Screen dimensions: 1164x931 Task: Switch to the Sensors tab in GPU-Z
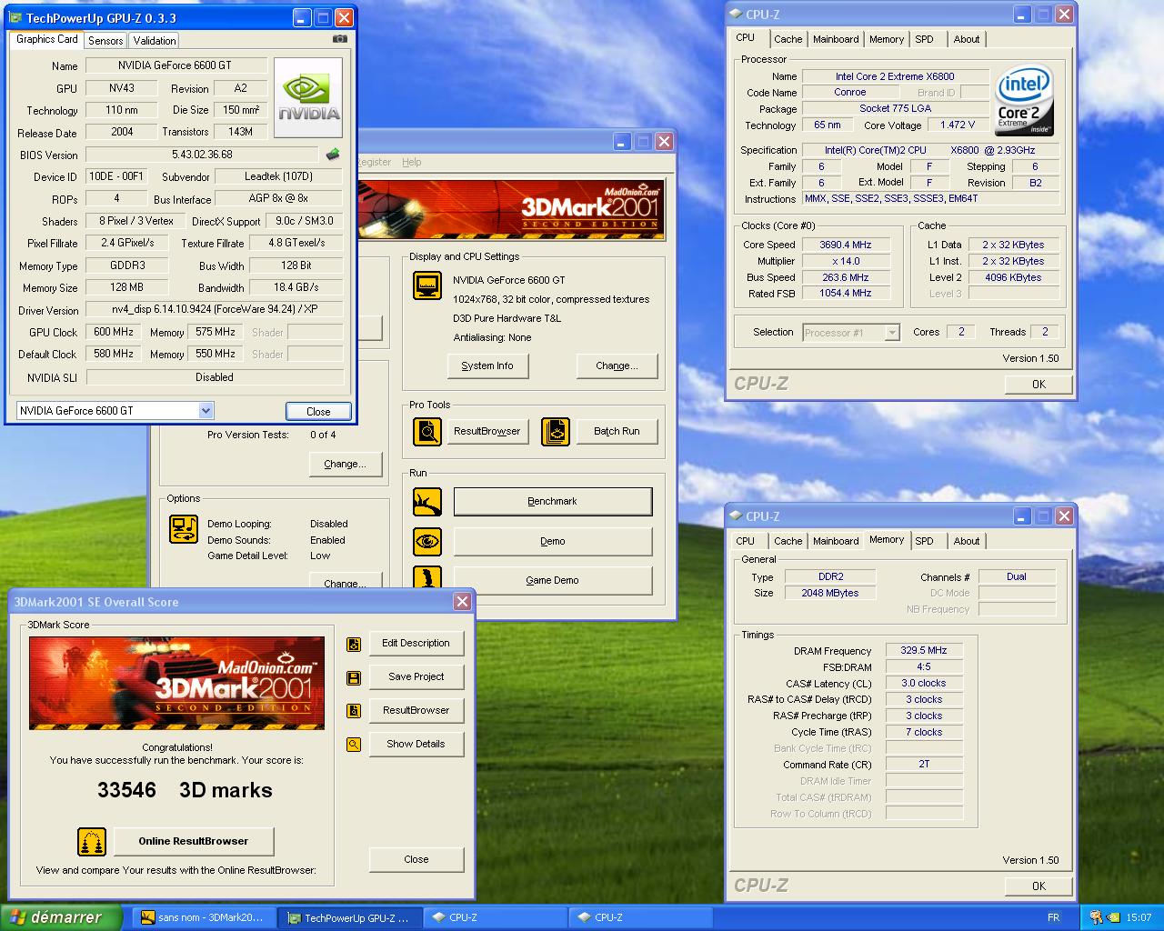(x=105, y=41)
